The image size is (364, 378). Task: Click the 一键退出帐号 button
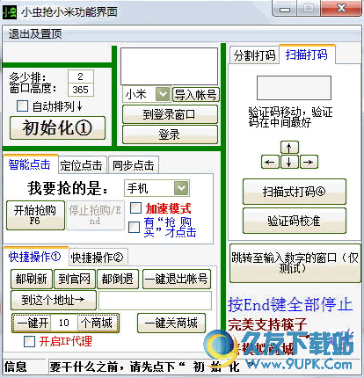[x=177, y=279]
